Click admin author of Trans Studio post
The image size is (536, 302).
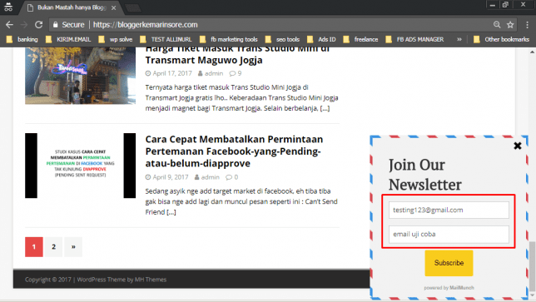point(214,73)
